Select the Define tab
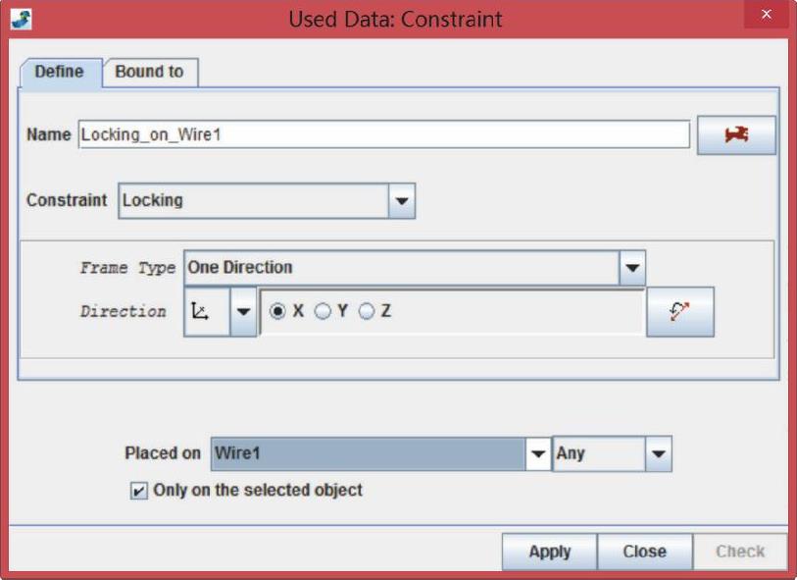 tap(59, 72)
